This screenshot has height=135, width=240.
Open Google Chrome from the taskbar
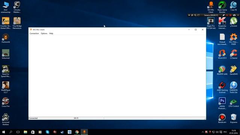click(x=77, y=132)
